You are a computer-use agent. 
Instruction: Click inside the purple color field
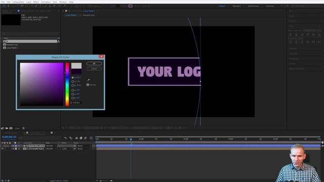42,84
